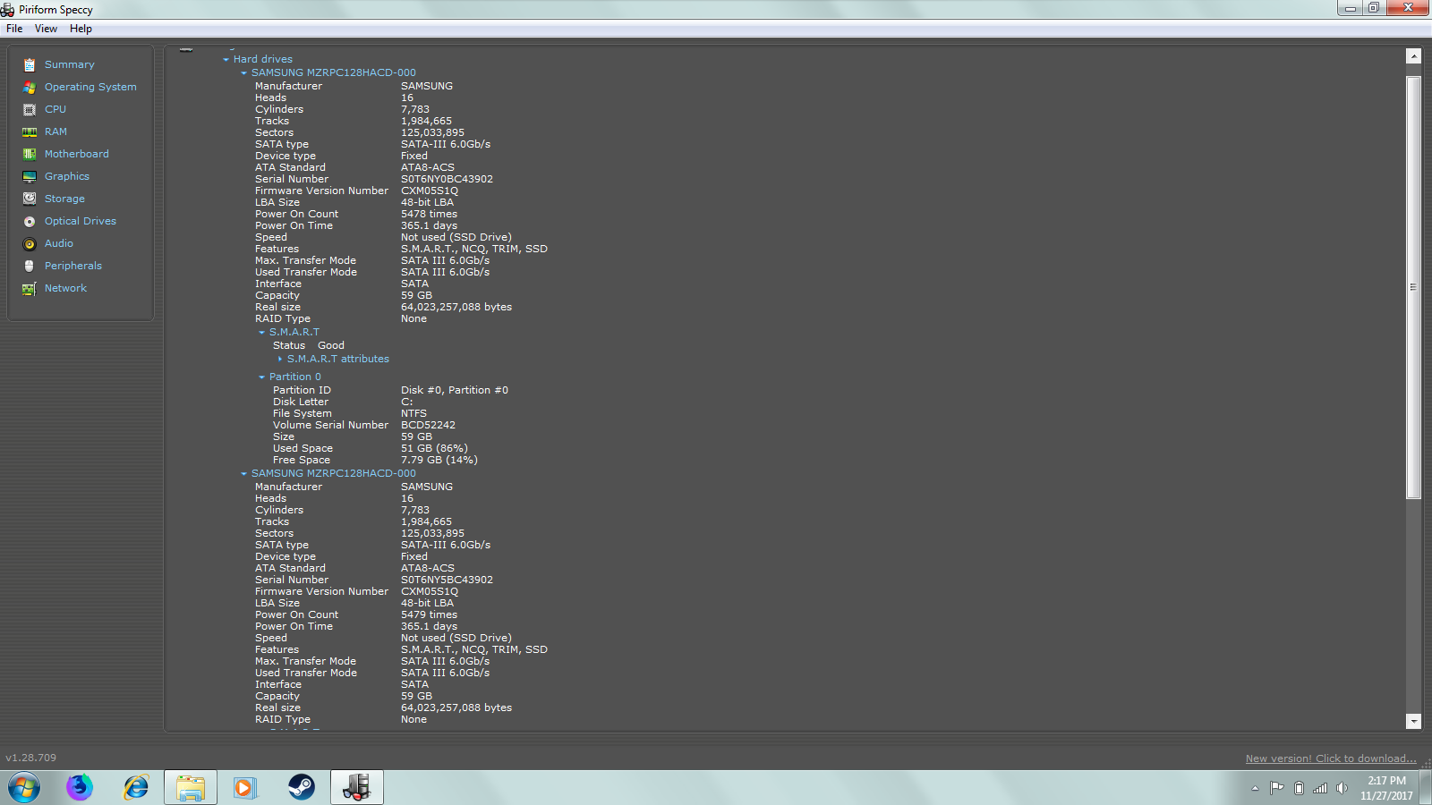The image size is (1432, 805).
Task: Open Windows Media Player from taskbar
Action: point(244,787)
